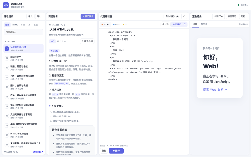Click 最佳实践自查 card heading
The image size is (251, 157).
[x=60, y=130]
